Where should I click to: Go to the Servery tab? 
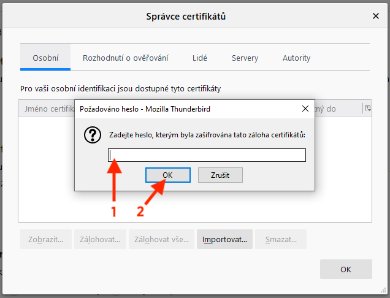pyautogui.click(x=245, y=58)
